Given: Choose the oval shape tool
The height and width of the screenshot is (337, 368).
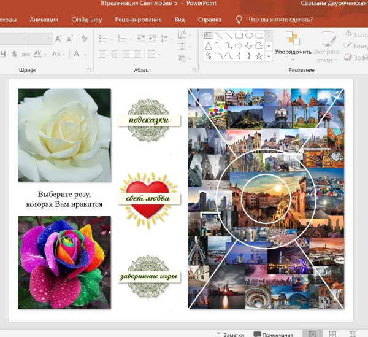Looking at the screenshot, I should pos(249,36).
